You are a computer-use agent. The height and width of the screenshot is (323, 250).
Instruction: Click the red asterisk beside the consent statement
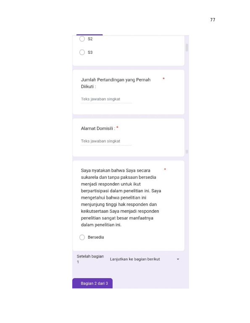[x=165, y=169]
